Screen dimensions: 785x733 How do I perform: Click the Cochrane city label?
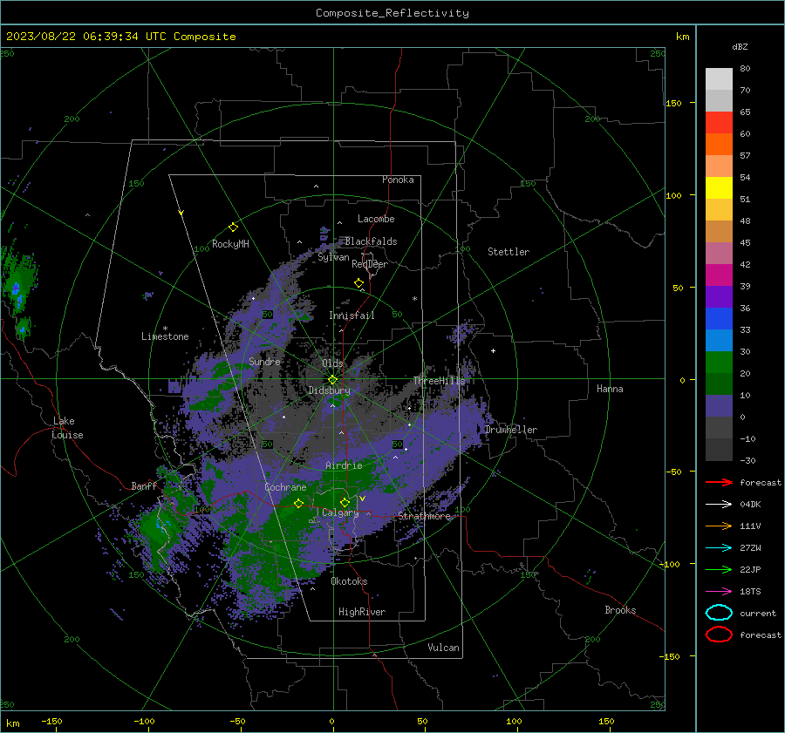pos(285,487)
